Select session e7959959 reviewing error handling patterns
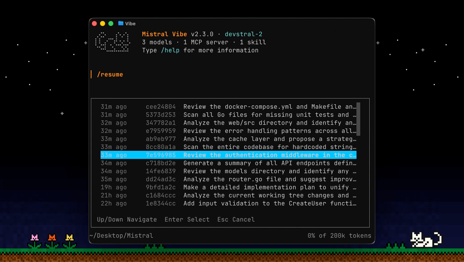Screen dimensions: 464x262 coord(228,131)
